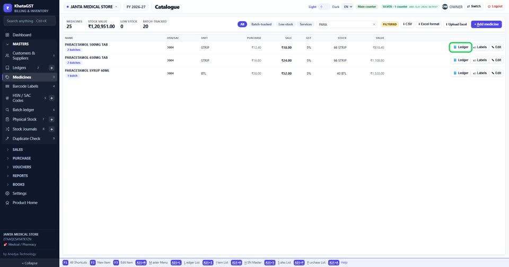Click the Product Home house icon
This screenshot has width=509, height=267.
tap(7, 203)
